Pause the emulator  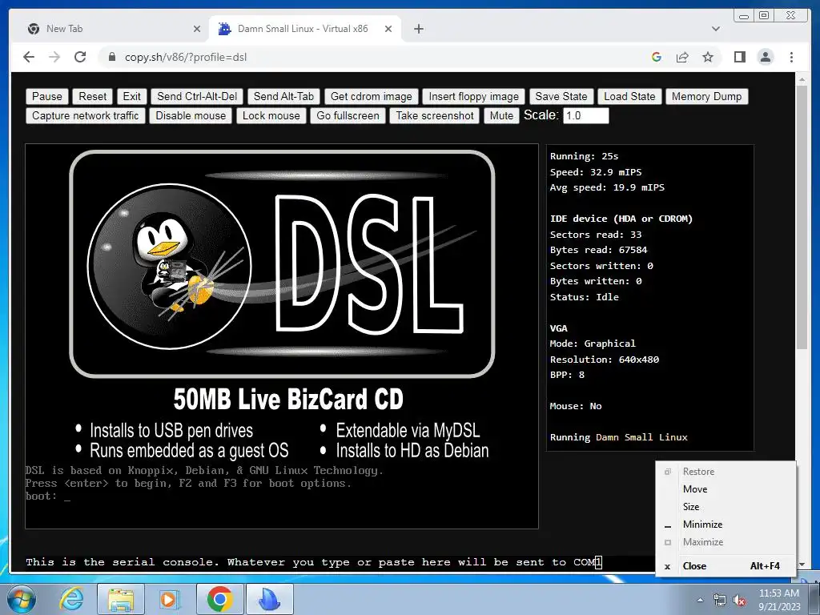(x=47, y=96)
